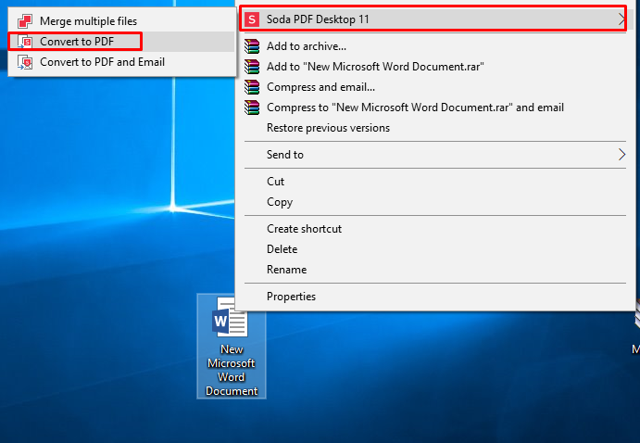Click the WinRAR icon beside Add to archive
The height and width of the screenshot is (443, 640).
[x=252, y=46]
